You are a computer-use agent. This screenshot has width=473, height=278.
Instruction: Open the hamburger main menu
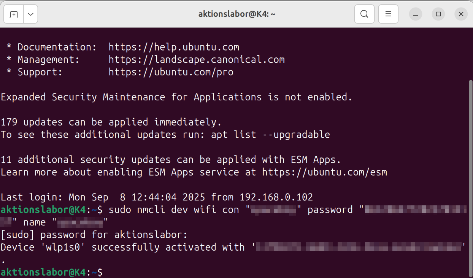pos(388,14)
